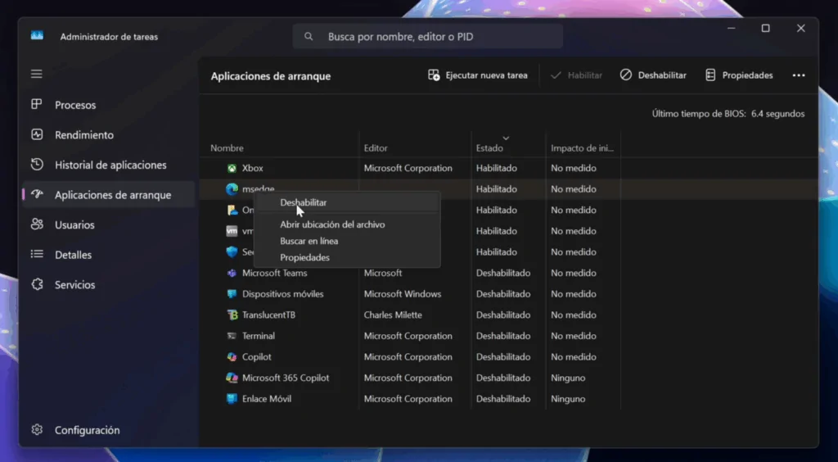Click the Microsoft 365 Copilot icon

(x=232, y=378)
